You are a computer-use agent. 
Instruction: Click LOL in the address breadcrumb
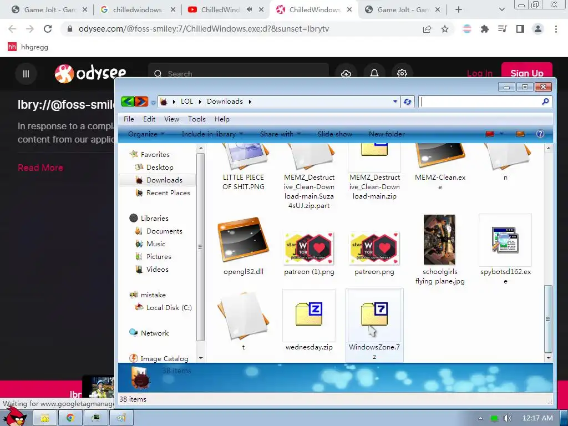click(x=187, y=102)
